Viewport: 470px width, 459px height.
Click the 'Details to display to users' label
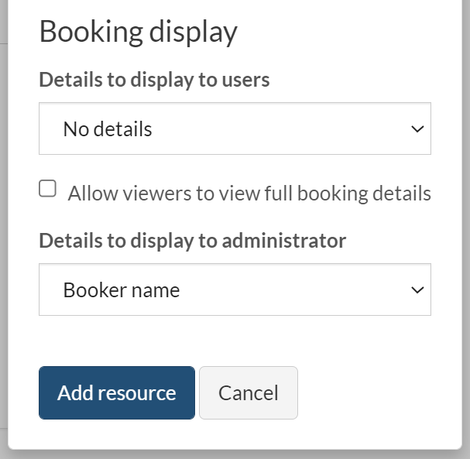tap(154, 80)
